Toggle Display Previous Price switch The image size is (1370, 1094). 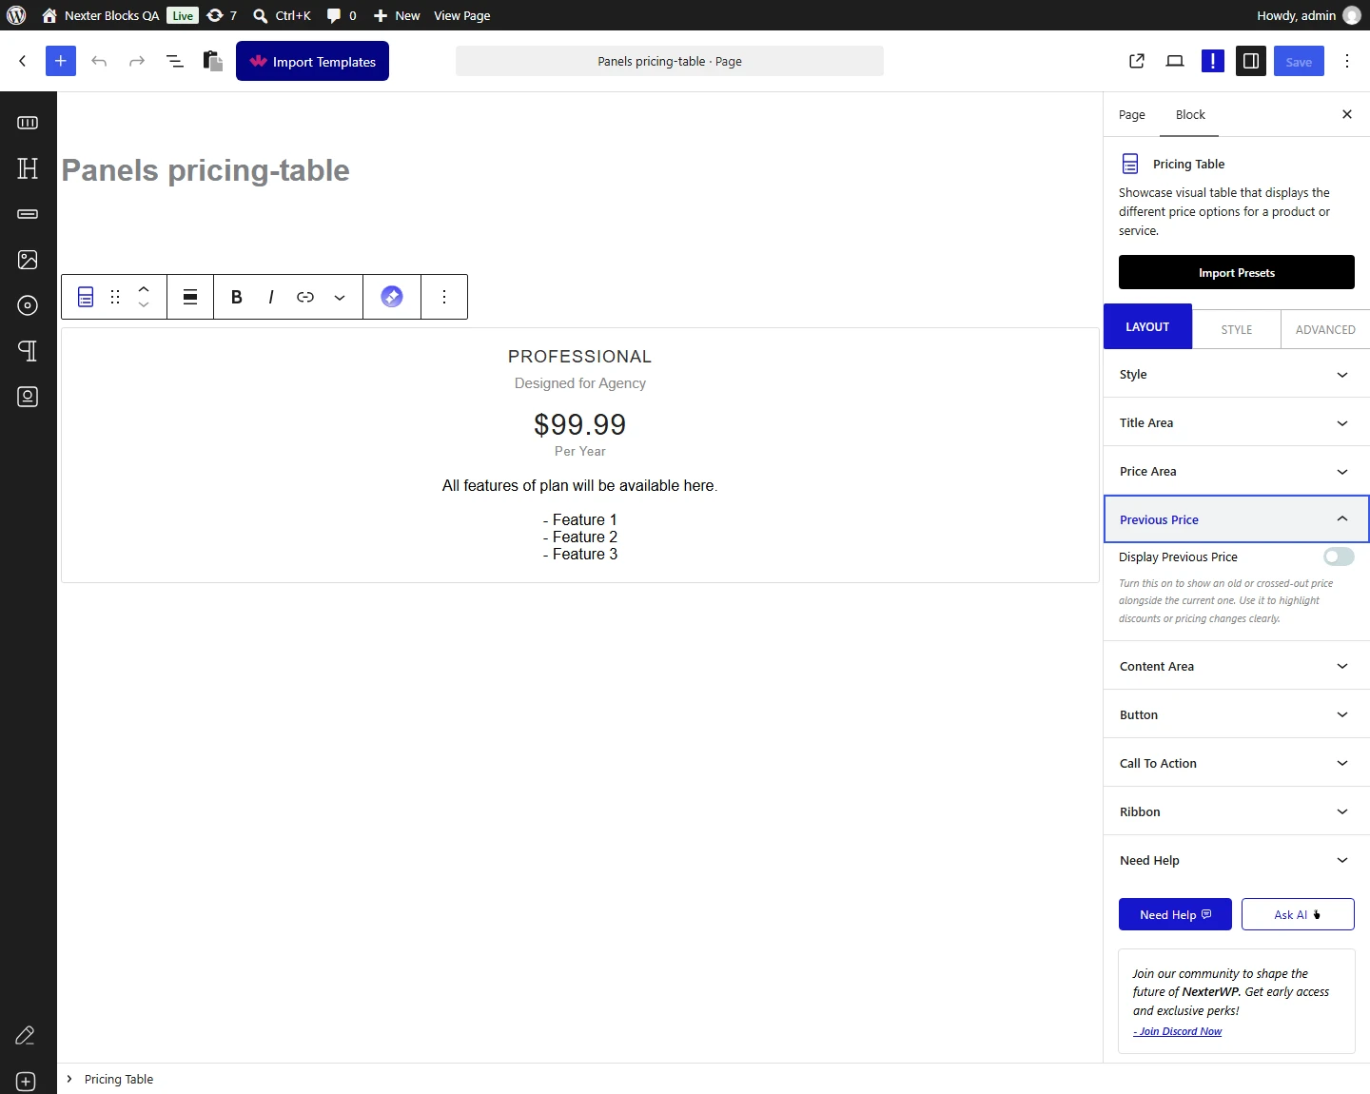[1339, 557]
